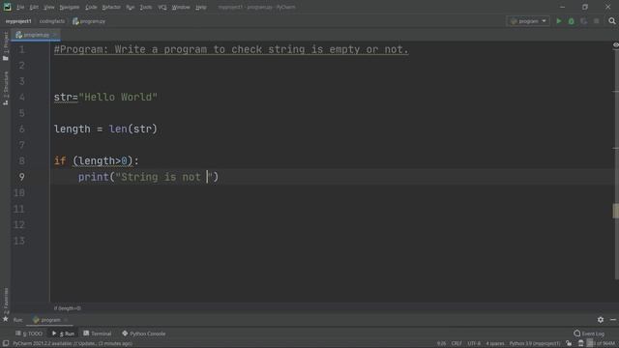The image size is (619, 348).
Task: Open the Code menu
Action: point(91,7)
